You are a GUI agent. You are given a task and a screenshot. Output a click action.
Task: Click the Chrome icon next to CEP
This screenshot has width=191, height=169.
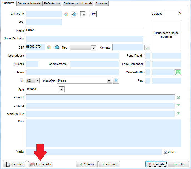point(49,47)
